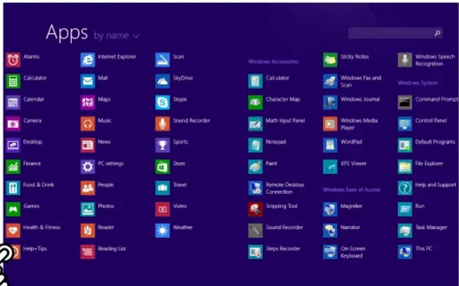Screen dimensions: 459x286
Task: Open Command Prompt icon
Action: point(405,103)
